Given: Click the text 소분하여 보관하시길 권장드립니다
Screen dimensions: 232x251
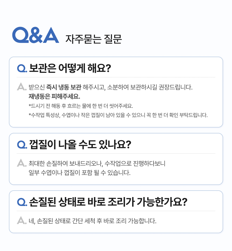Looking at the screenshot, I should (150, 87).
